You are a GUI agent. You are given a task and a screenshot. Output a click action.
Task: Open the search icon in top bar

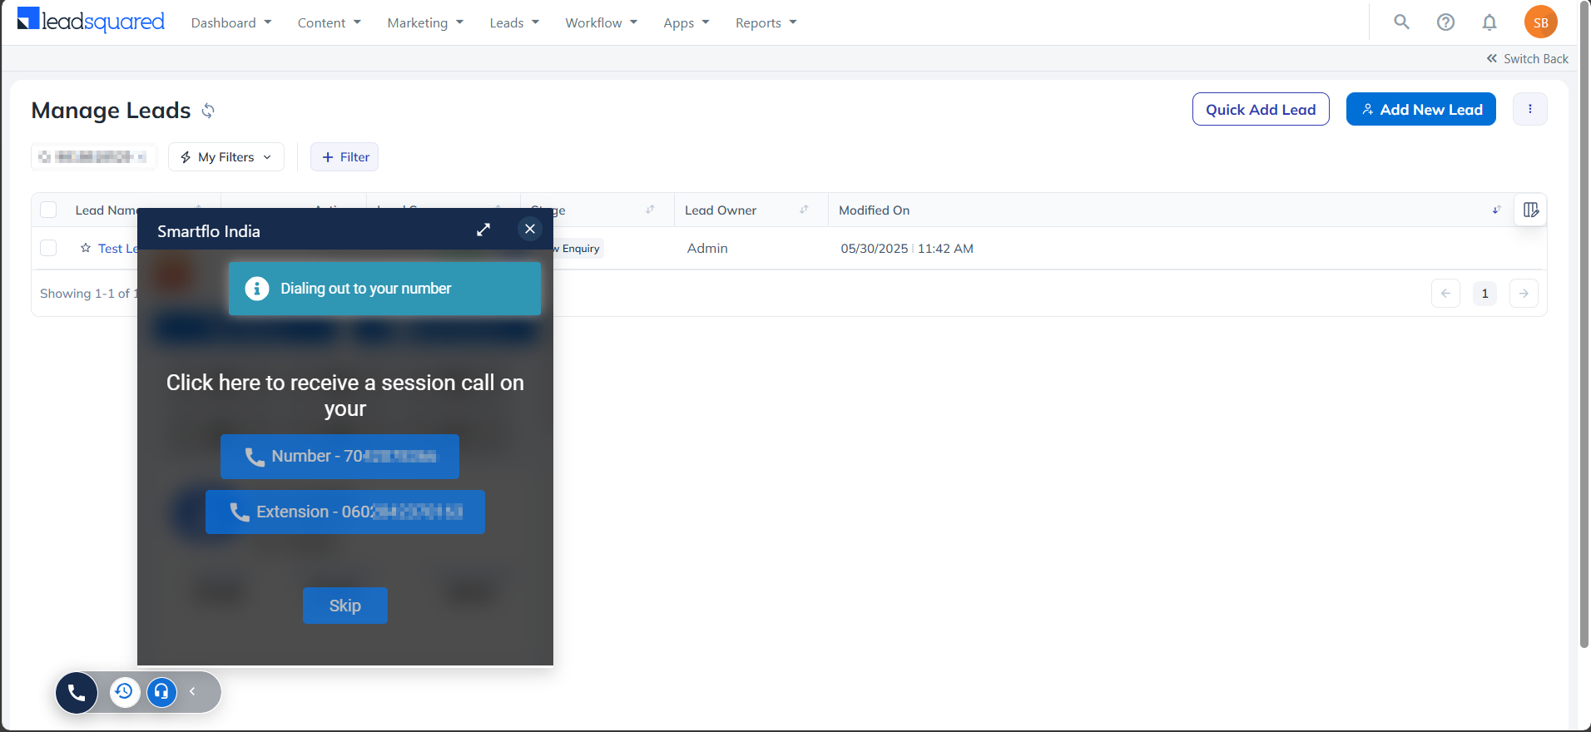tap(1401, 22)
